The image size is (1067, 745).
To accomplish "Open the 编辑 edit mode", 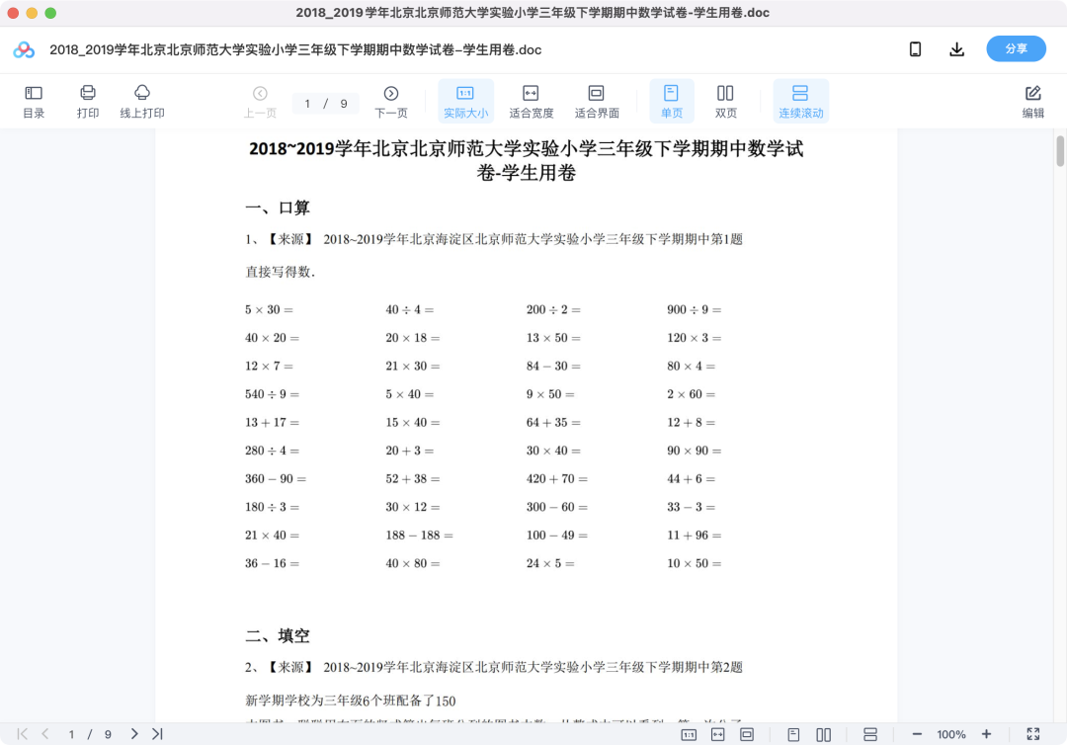I will (1032, 102).
